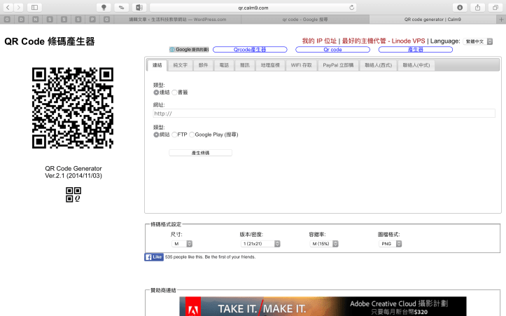Viewport: 506px width, 316px height.
Task: Open the pinned tab labeled 'N'
Action: pos(36,20)
